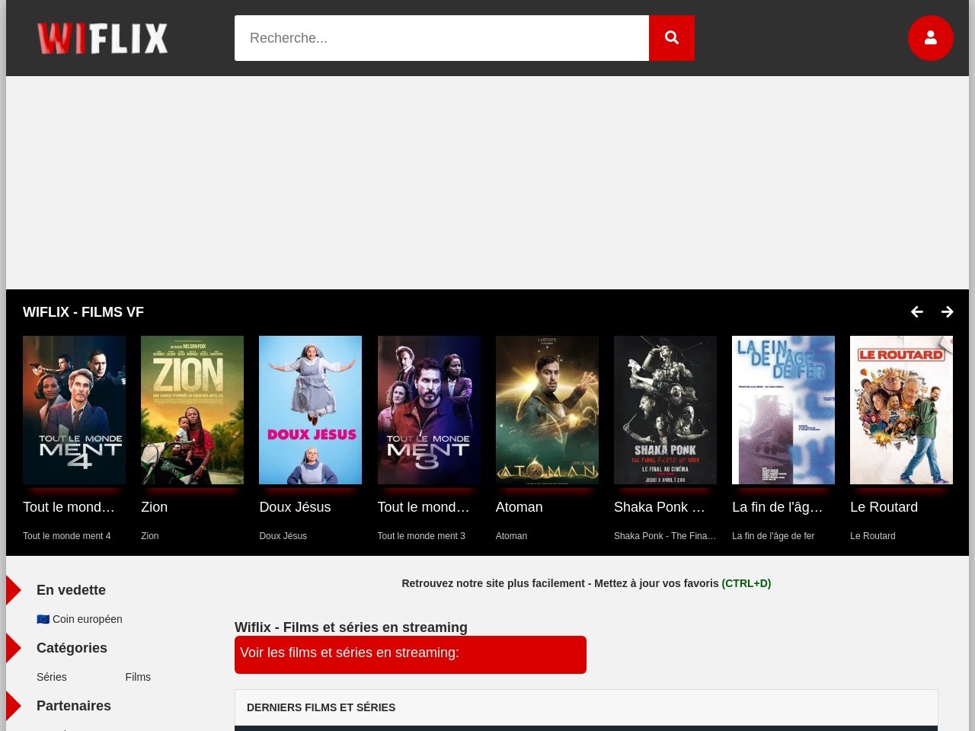Click the large Atoman title
975x731 pixels.
coord(519,507)
